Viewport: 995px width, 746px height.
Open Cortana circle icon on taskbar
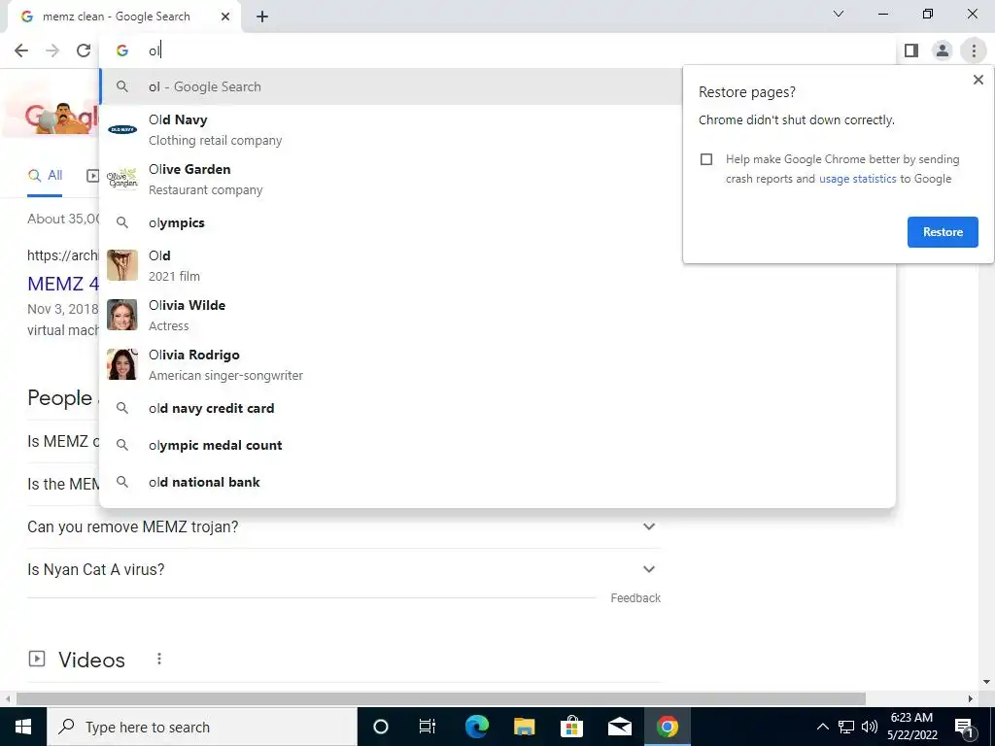pyautogui.click(x=380, y=727)
